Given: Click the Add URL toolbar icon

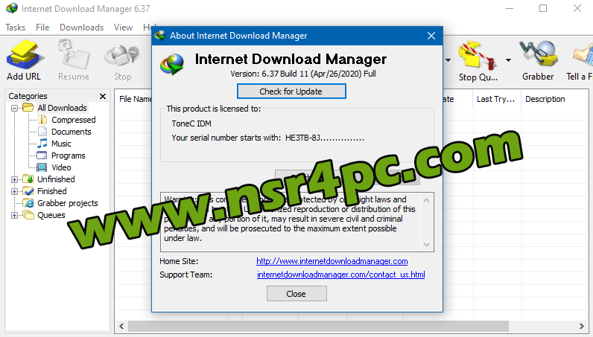Looking at the screenshot, I should [24, 56].
